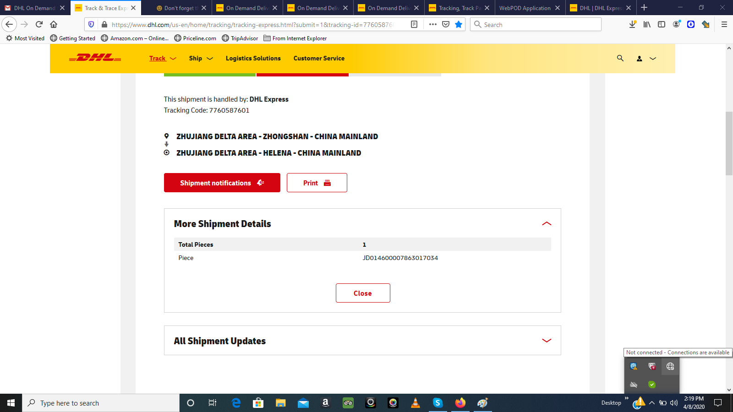Open VLC media player from taskbar
This screenshot has height=412, width=733.
pos(416,403)
